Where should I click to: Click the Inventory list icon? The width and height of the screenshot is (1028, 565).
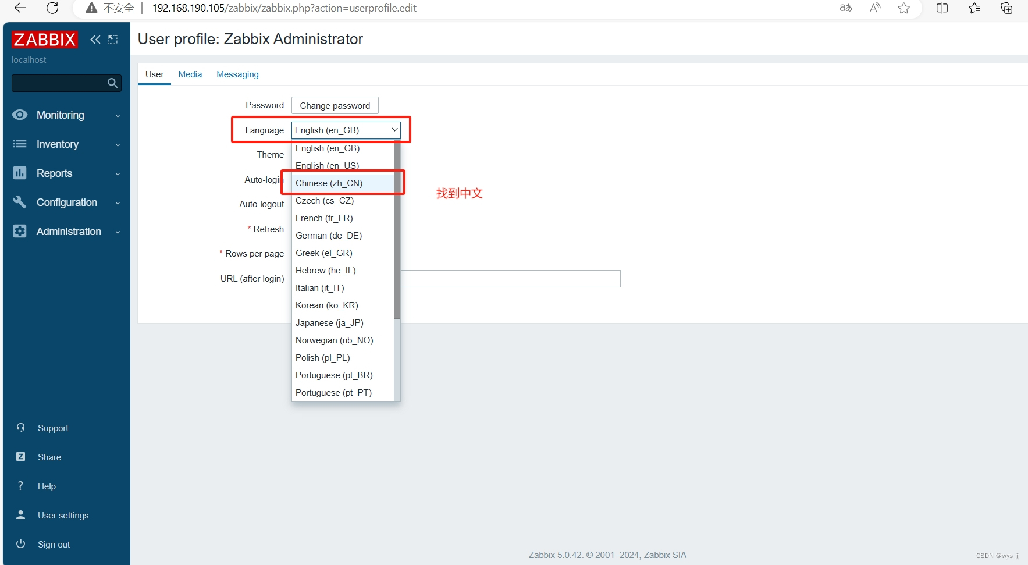tap(20, 144)
